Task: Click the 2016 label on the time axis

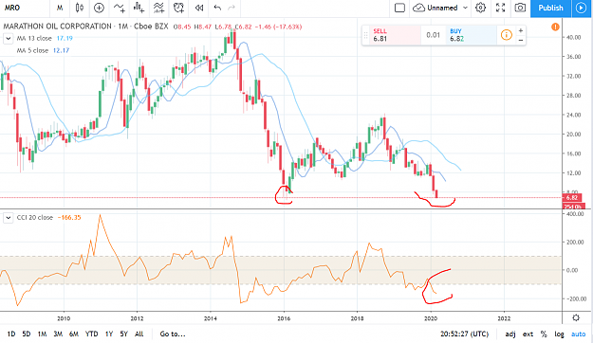Action: [284, 318]
